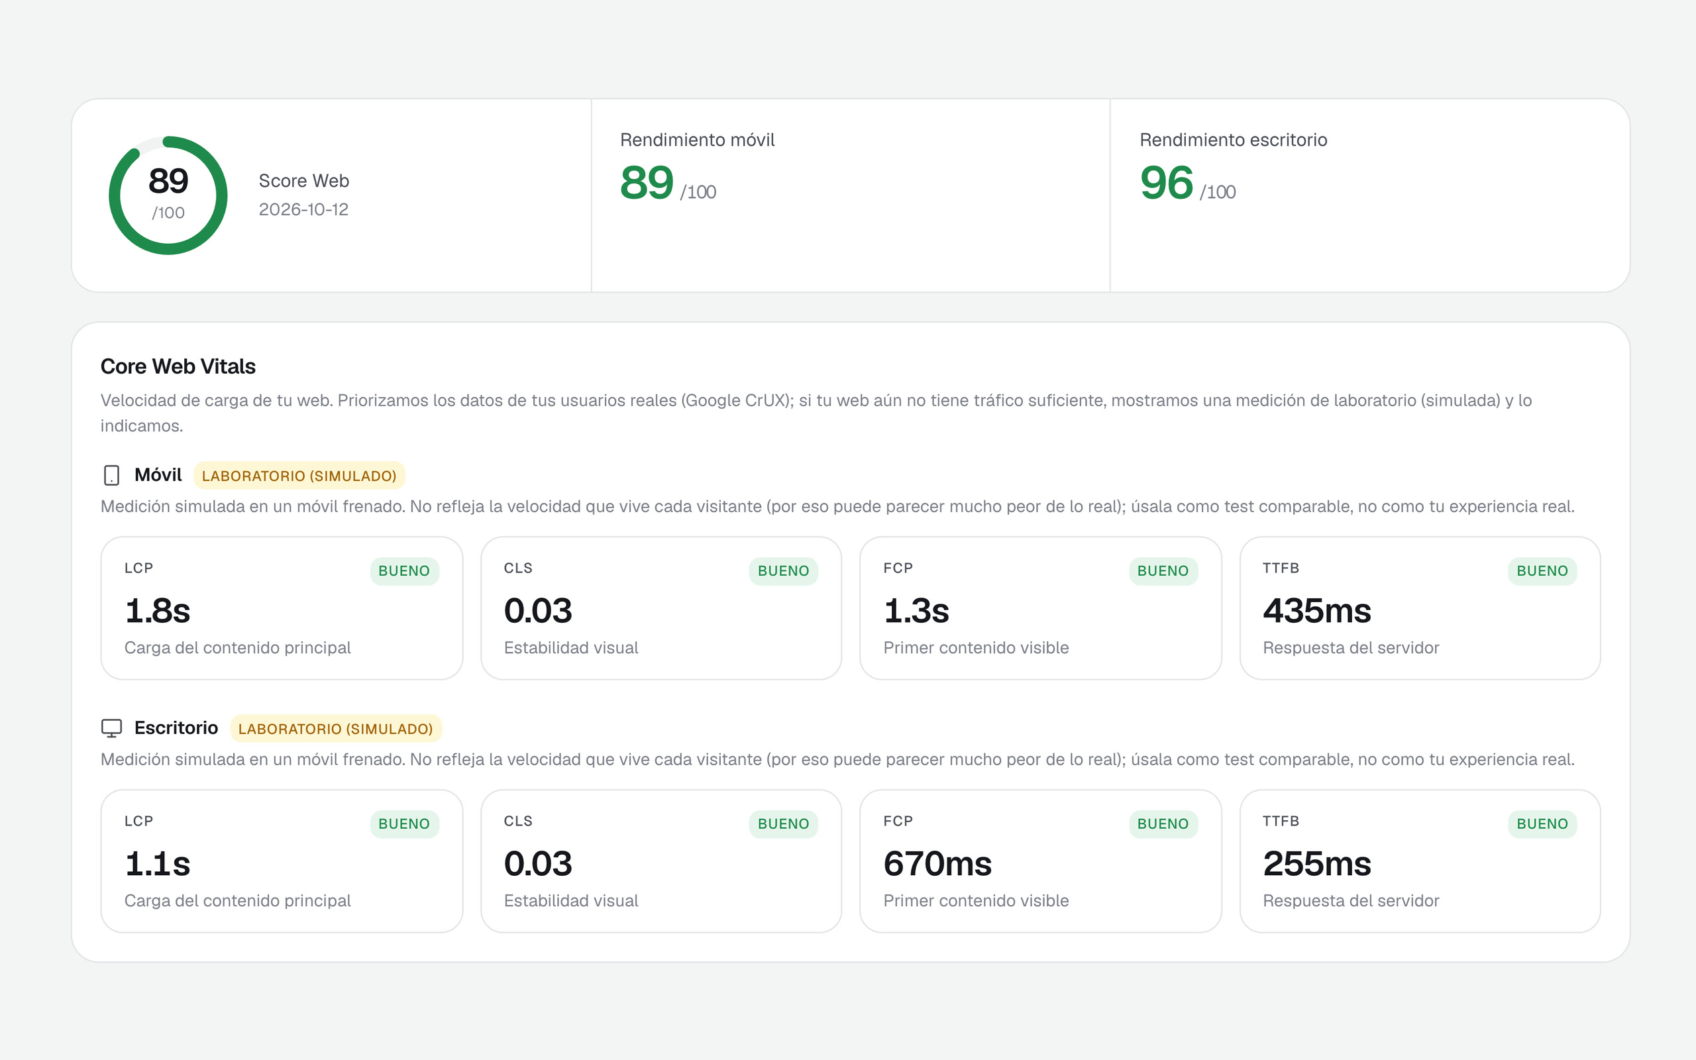Click Primer contenido visible under 670ms
This screenshot has width=1696, height=1060.
coord(977,901)
